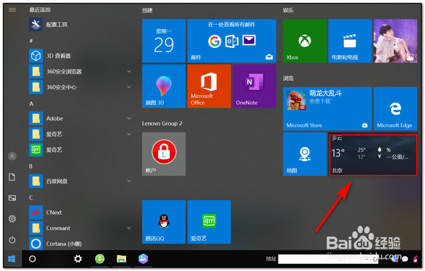This screenshot has width=425, height=271.
Task: Open the Microsoft Office tile
Action: [209, 86]
